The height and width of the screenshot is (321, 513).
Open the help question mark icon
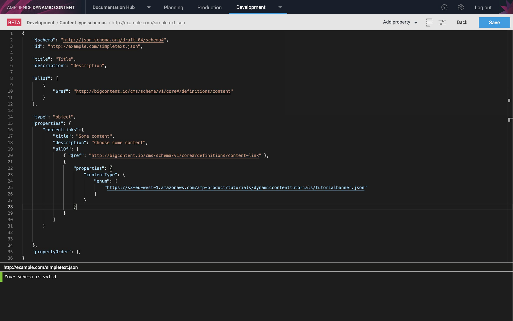pyautogui.click(x=444, y=7)
